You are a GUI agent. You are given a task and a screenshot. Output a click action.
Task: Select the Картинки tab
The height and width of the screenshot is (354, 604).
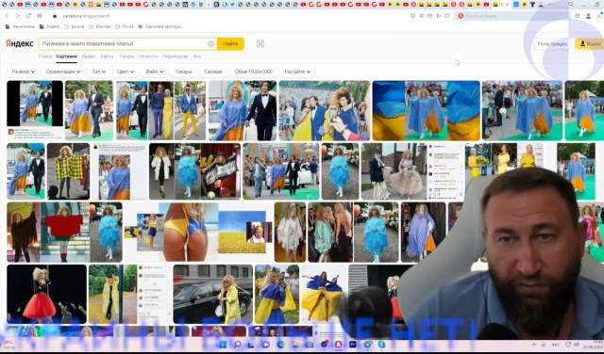pyautogui.click(x=67, y=56)
